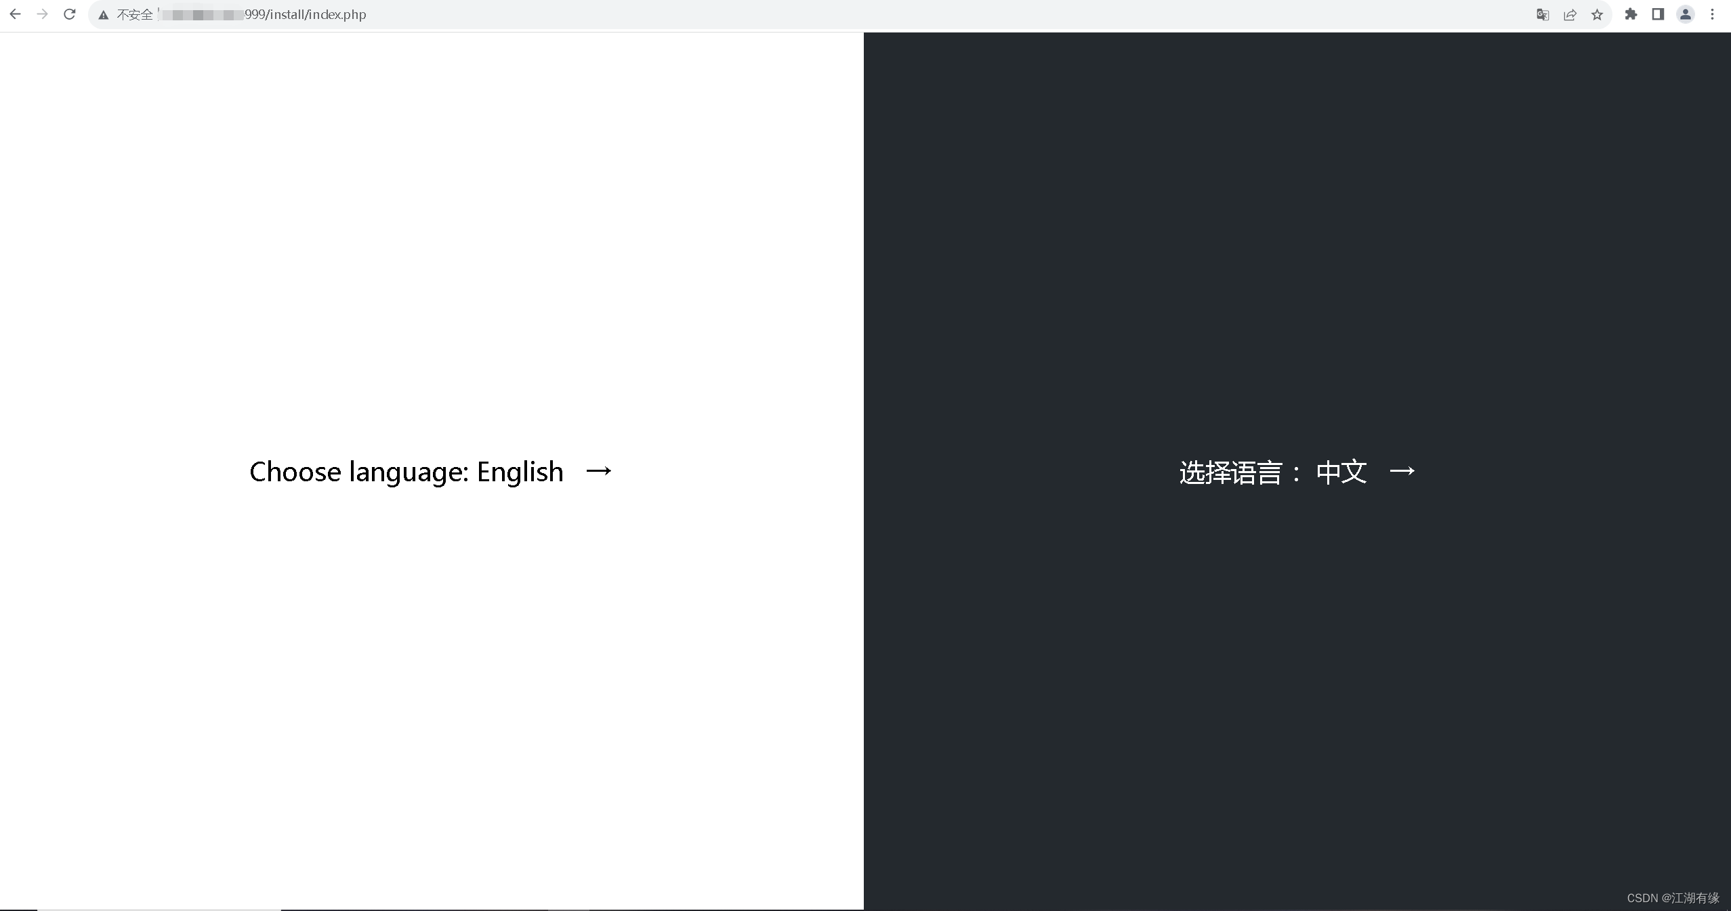Select 选择语言：中文 option

click(1273, 472)
